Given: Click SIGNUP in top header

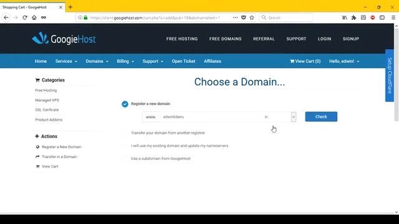Looking at the screenshot, I should coord(350,39).
